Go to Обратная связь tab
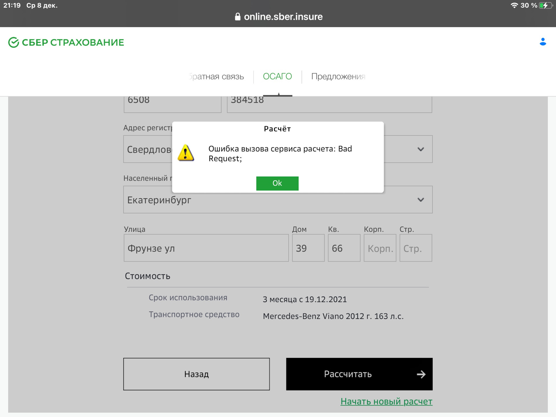 pyautogui.click(x=217, y=76)
